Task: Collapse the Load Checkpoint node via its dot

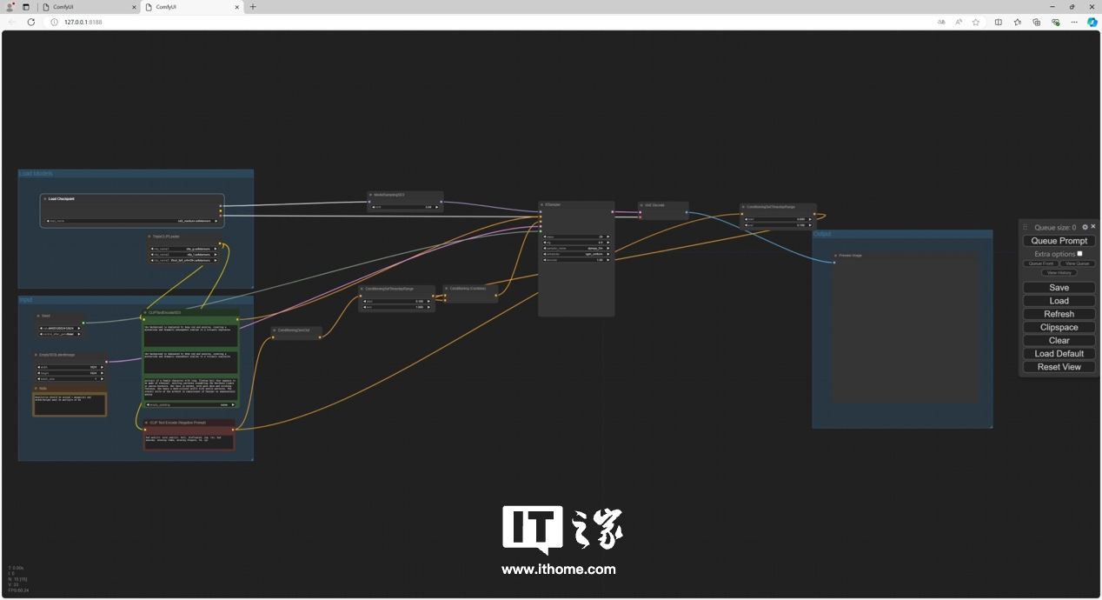Action: 45,198
